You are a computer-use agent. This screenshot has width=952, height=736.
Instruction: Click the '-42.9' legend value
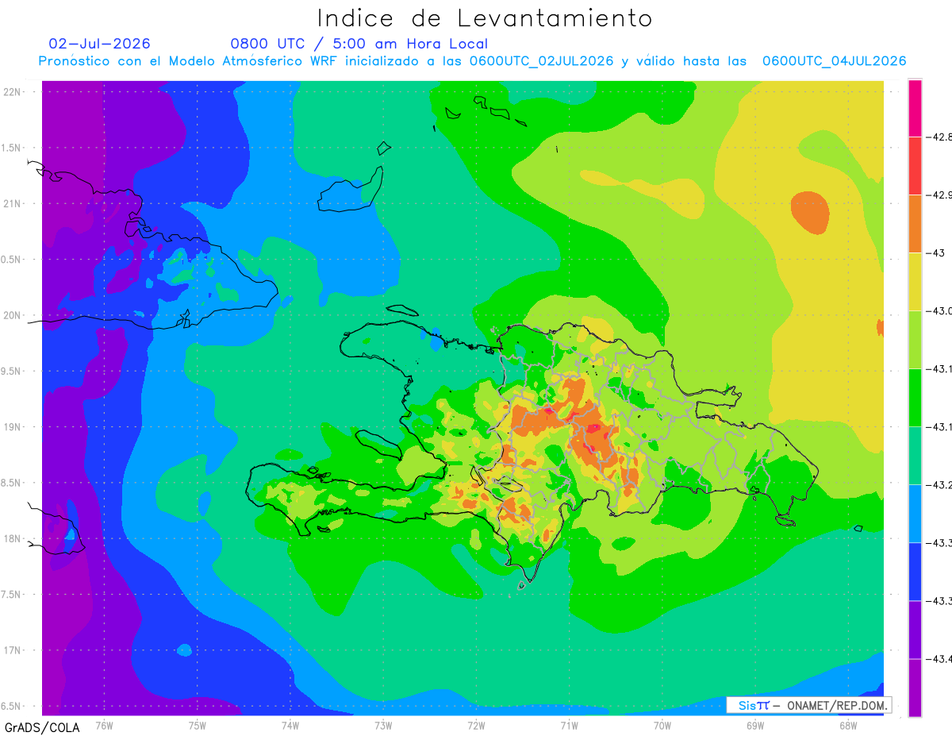[x=940, y=195]
